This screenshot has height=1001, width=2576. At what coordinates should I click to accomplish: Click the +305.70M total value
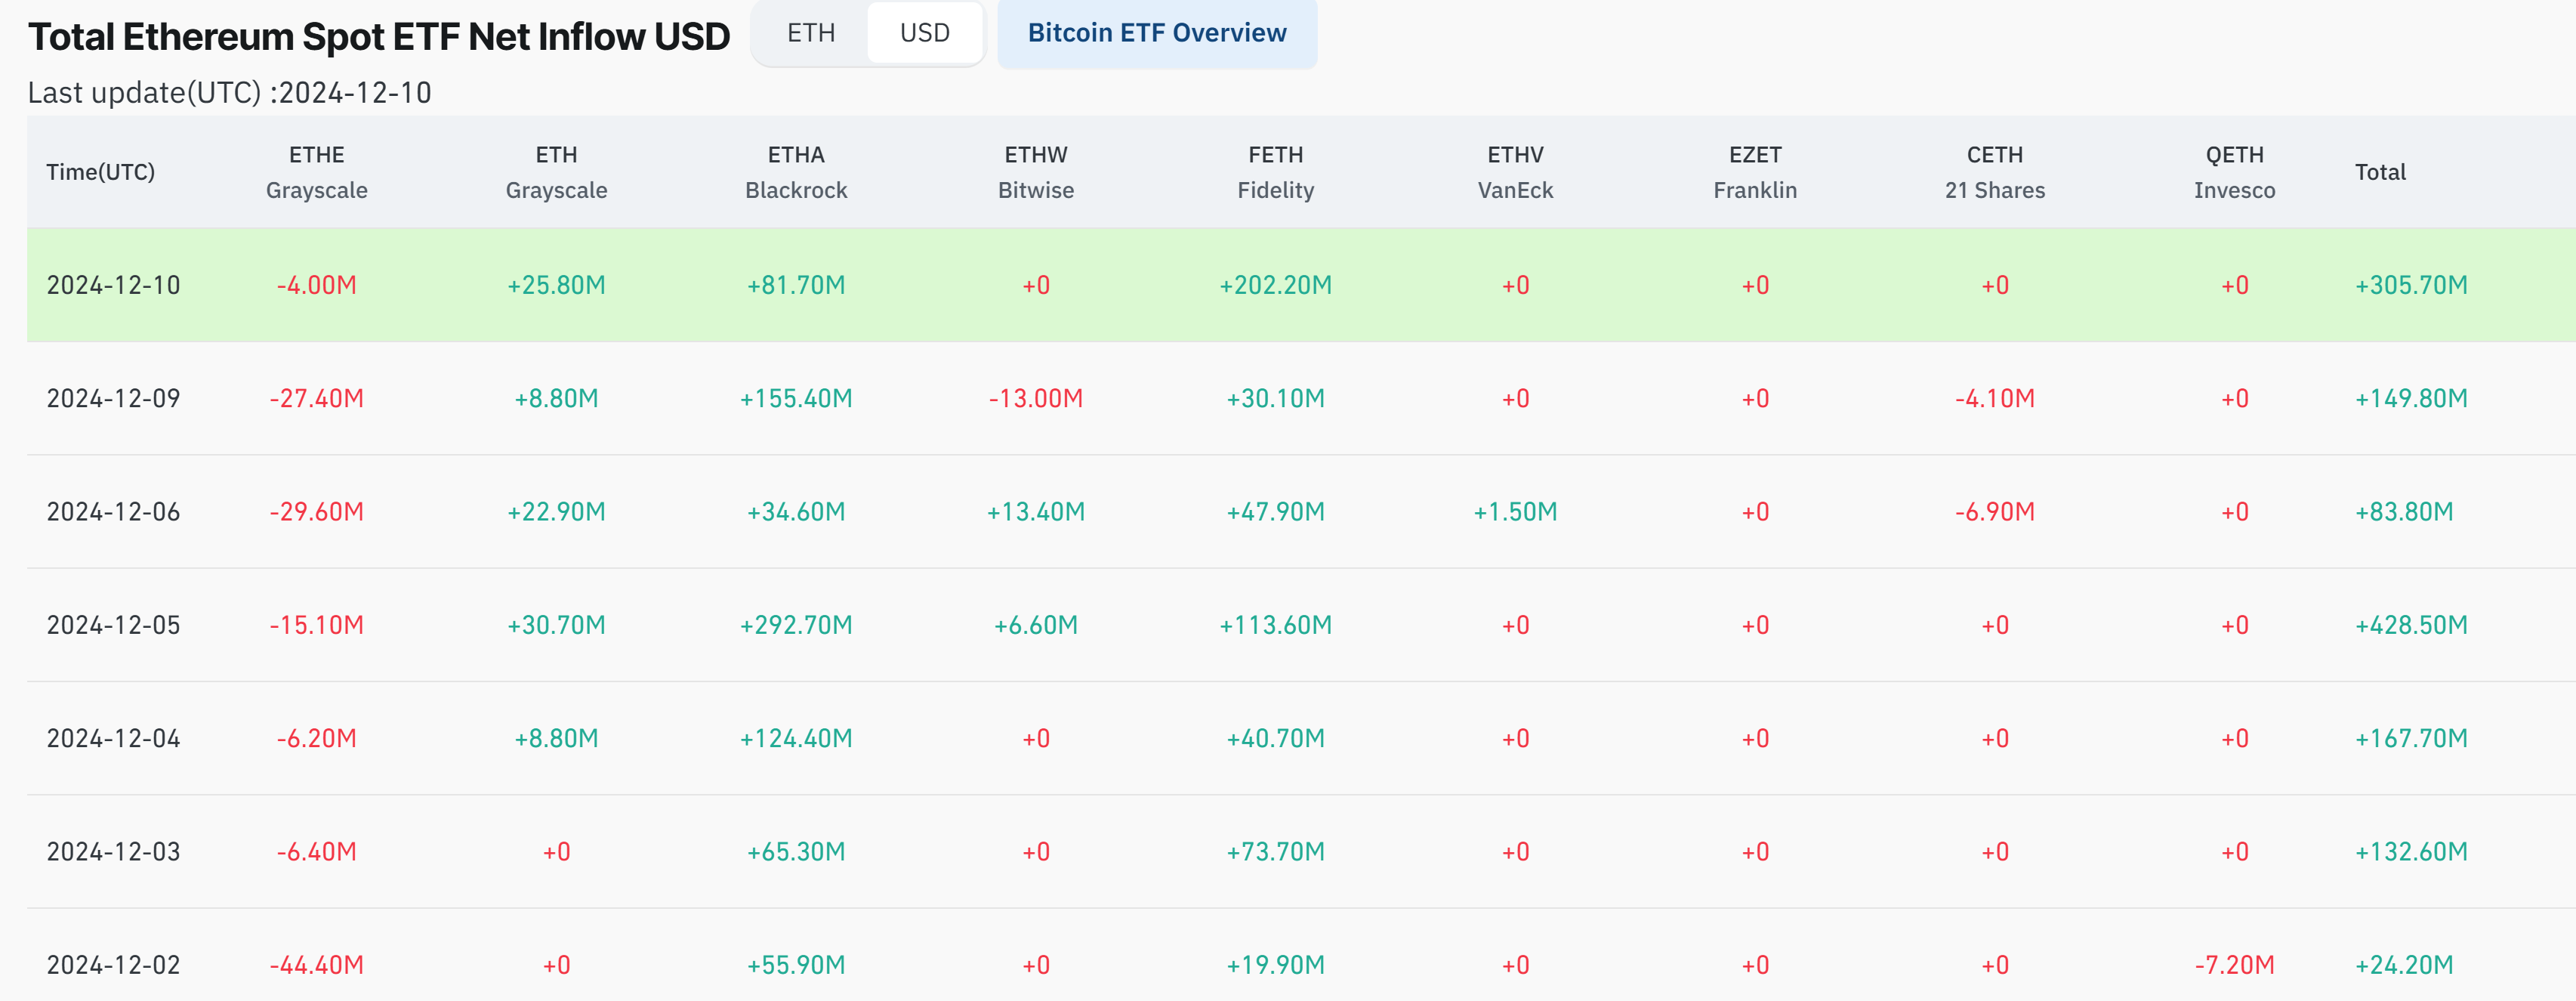pyautogui.click(x=2410, y=285)
